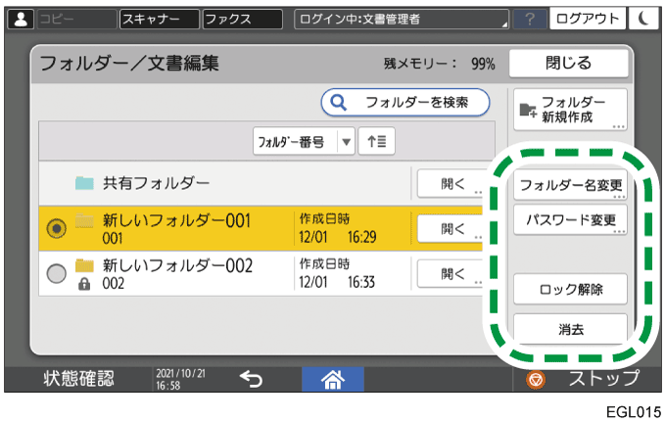The height and width of the screenshot is (422, 665).
Task: Select radio for 新しいフォルダー001
Action: (x=57, y=228)
